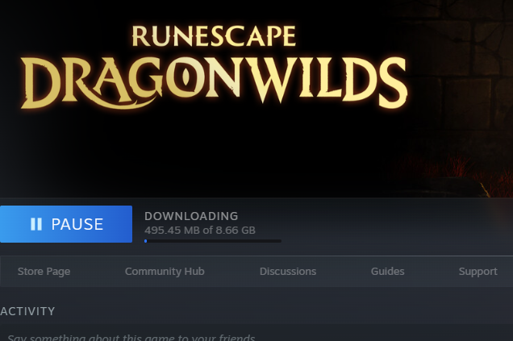Go to the Discussions tab
Screen dimensions: 513x341
(288, 272)
